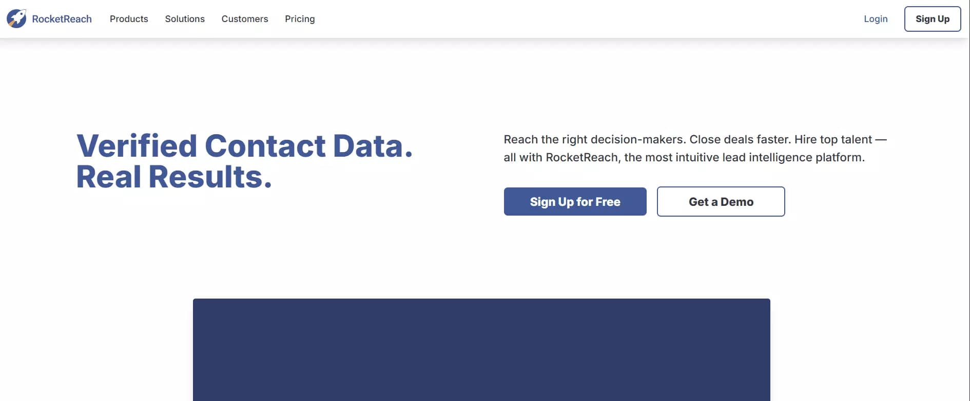The height and width of the screenshot is (401, 970).
Task: Expand the Customers navigation dropdown
Action: (x=245, y=19)
